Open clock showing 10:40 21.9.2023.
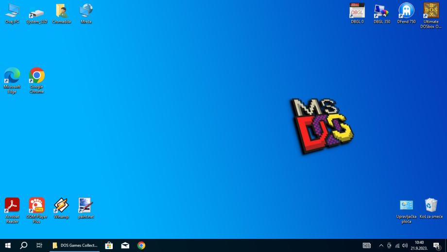The width and height of the screenshot is (447, 252). click(419, 246)
